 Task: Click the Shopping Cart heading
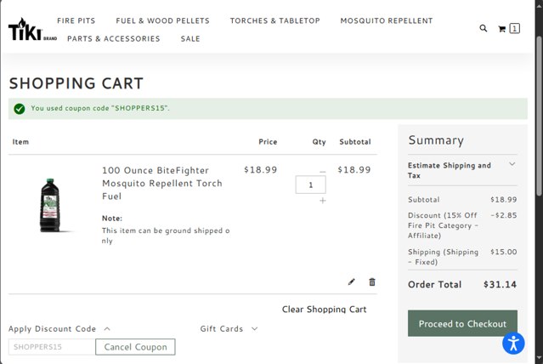[76, 83]
